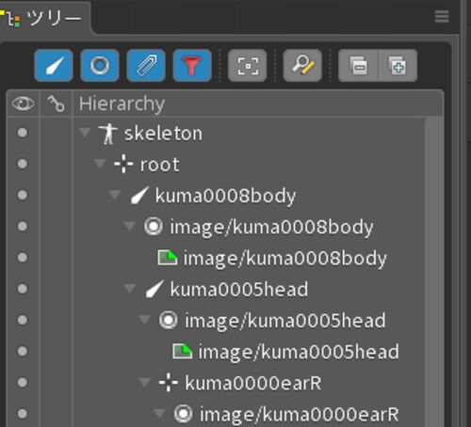Toggle the attachments paperclip filter button

(x=146, y=66)
